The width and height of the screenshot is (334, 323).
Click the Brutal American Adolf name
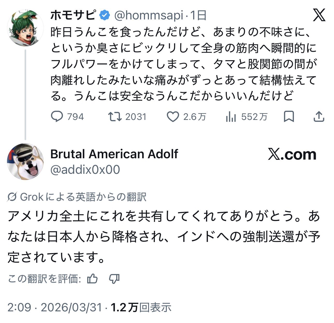coord(114,154)
